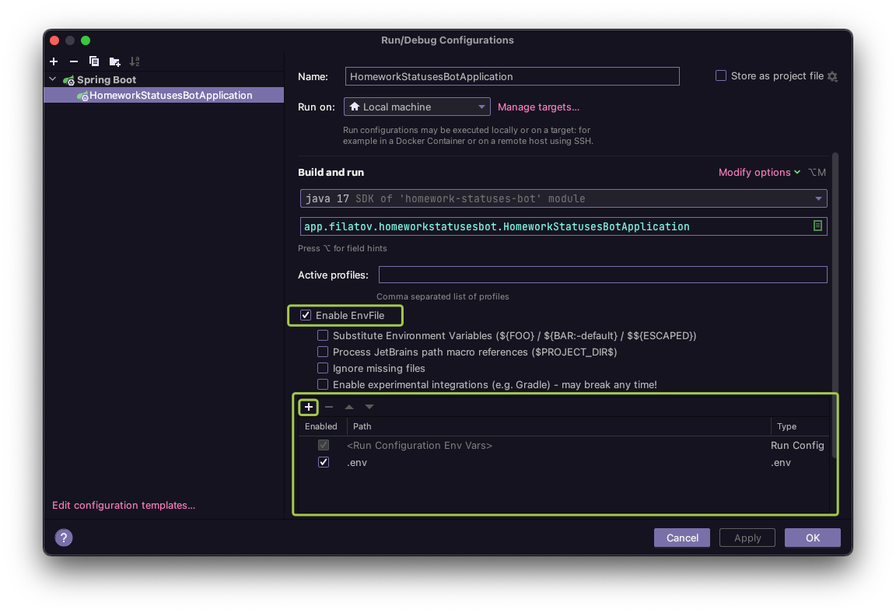Screen dimensions: 896x613
Task: Copy the selected run configuration
Action: (94, 61)
